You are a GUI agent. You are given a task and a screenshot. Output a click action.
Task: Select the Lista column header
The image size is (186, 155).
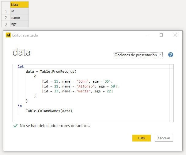pos(19,5)
